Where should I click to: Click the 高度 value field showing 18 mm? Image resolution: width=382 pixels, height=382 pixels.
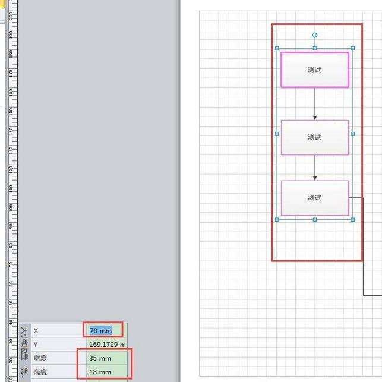tap(107, 372)
